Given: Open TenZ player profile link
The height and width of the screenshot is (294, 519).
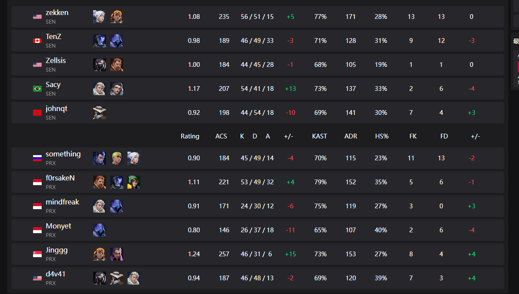Looking at the screenshot, I should 54,37.
